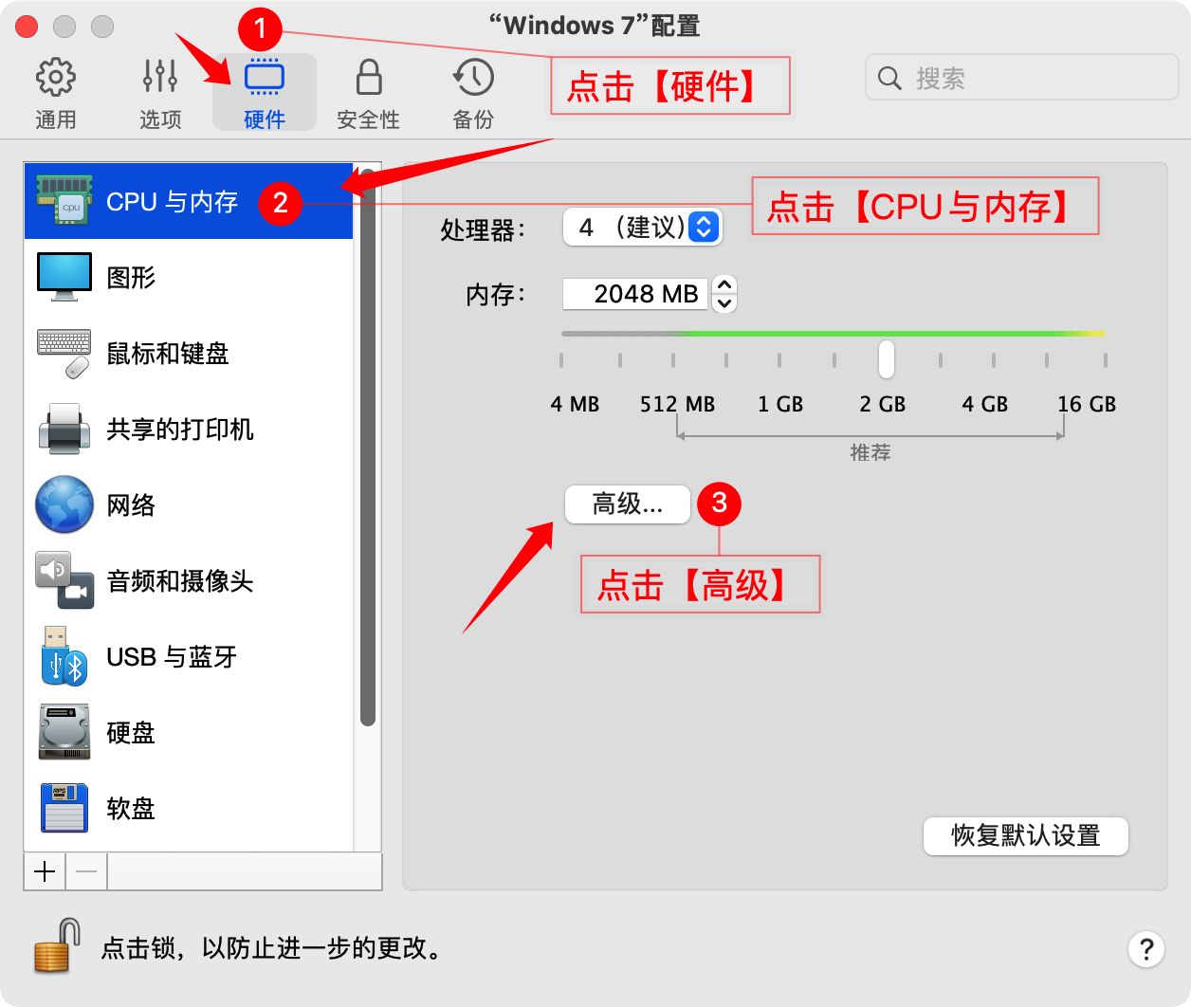Select the 音频和摄像头 speaker-camera icon
1191x1007 pixels.
64,580
